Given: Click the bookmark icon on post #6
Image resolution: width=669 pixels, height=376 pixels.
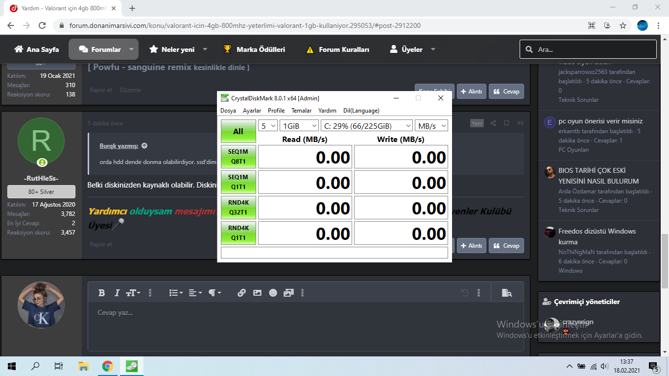Looking at the screenshot, I should click(506, 123).
